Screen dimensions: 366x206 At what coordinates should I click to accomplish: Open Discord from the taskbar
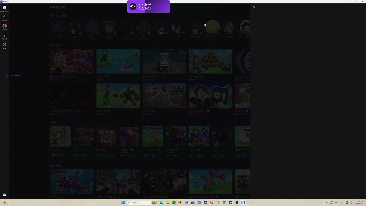point(199,203)
